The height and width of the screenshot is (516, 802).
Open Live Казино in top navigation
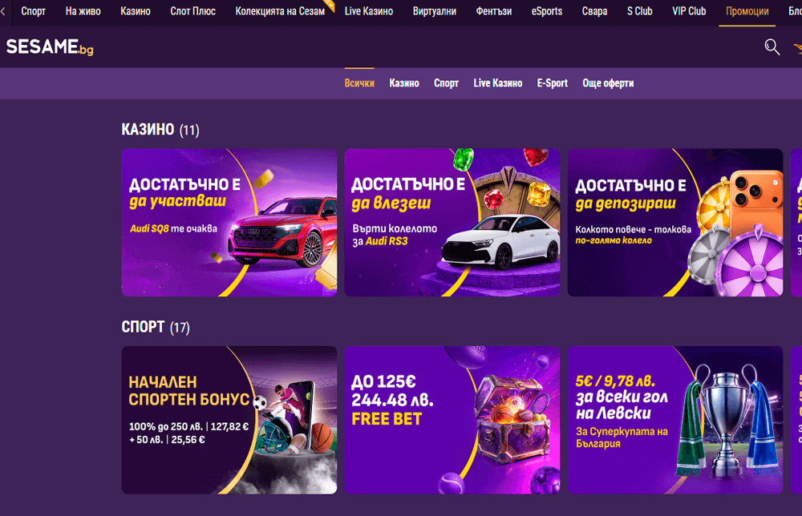pos(368,11)
